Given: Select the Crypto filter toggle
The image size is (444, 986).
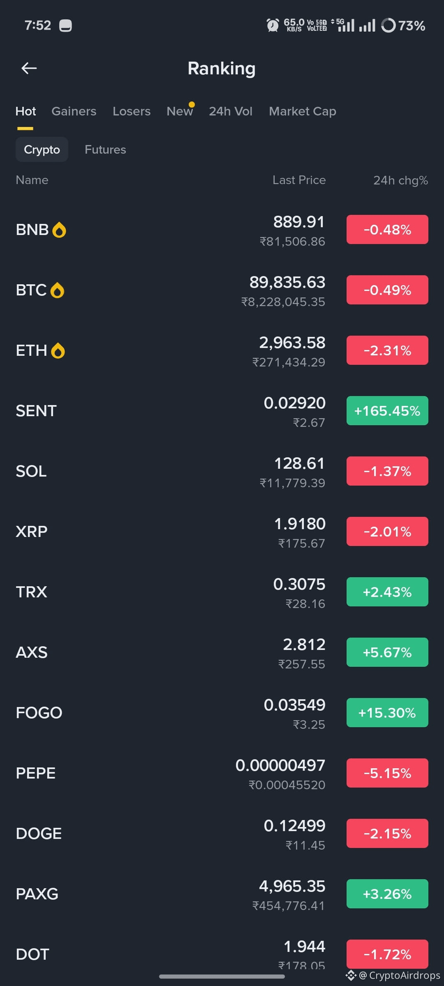Looking at the screenshot, I should [42, 150].
